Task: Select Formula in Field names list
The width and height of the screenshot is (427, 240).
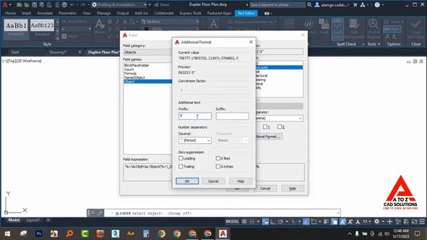Action: (x=130, y=73)
